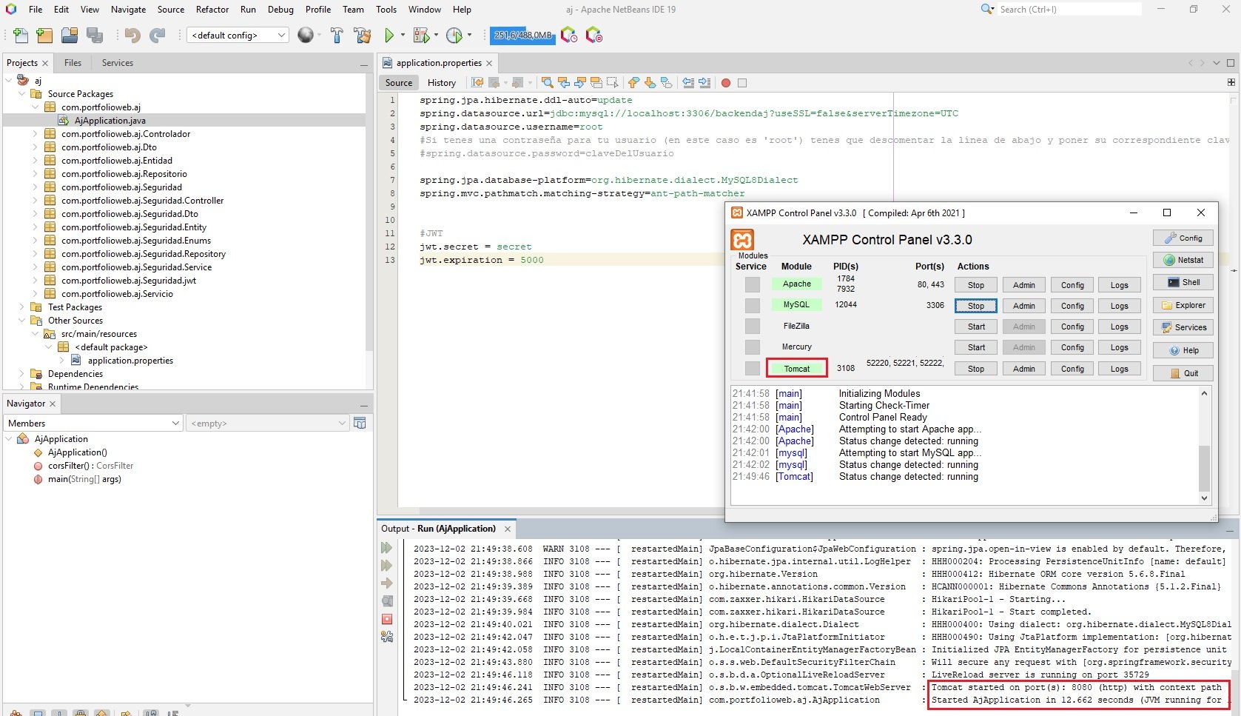Select corsFilter() member in the Navigator
This screenshot has height=716, width=1241.
coord(90,466)
